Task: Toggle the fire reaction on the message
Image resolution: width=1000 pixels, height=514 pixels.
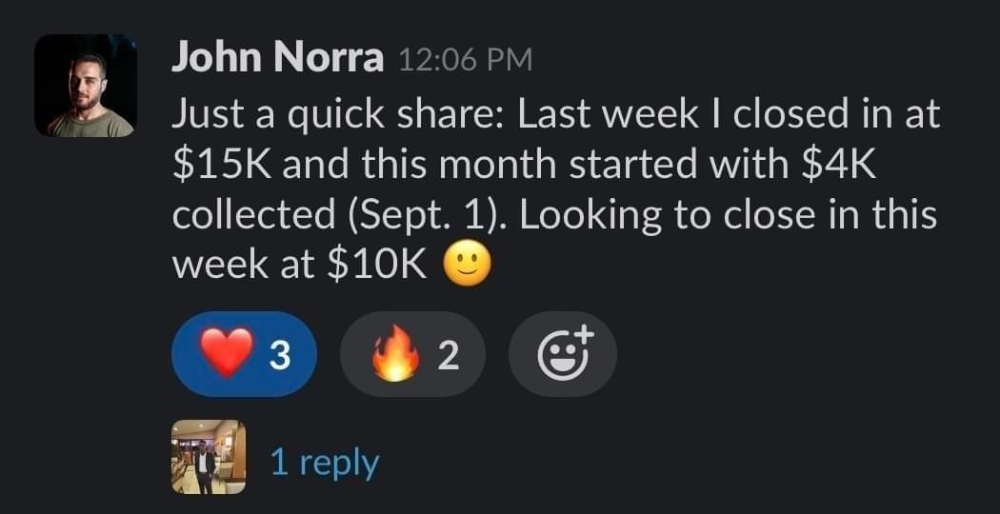Action: 411,354
